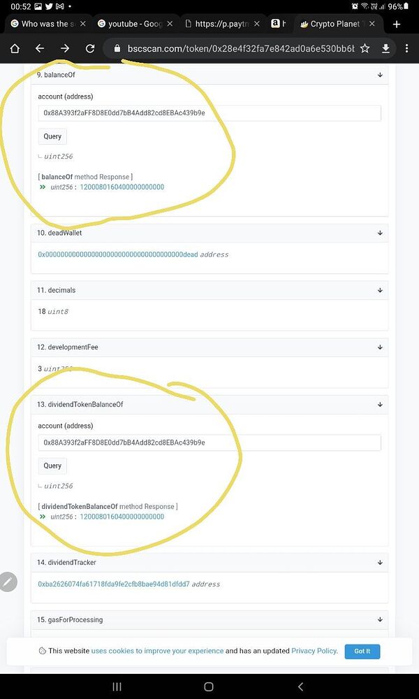Screen dimensions: 419x699
Task: Switch to the Crypto Planet tab
Action: (335, 23)
